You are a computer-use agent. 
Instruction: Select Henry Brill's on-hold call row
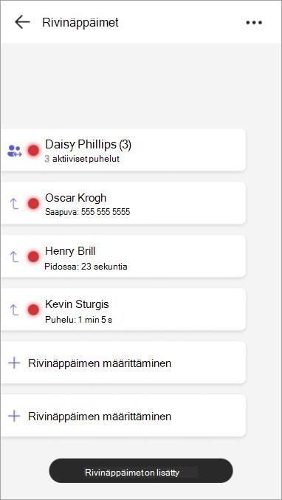123,256
